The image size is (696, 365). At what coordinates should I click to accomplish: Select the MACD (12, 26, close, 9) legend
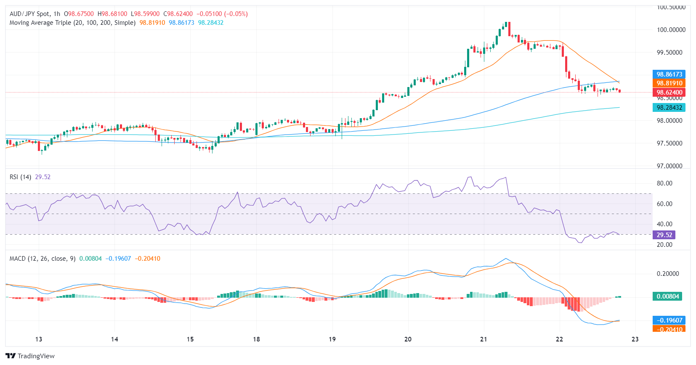coord(43,259)
